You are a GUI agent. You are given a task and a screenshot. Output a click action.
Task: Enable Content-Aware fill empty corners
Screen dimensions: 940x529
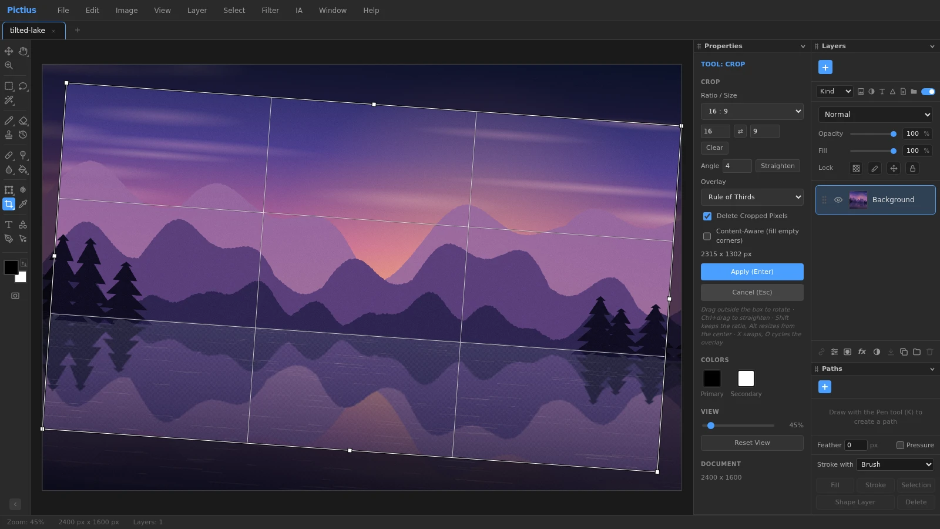(x=707, y=236)
